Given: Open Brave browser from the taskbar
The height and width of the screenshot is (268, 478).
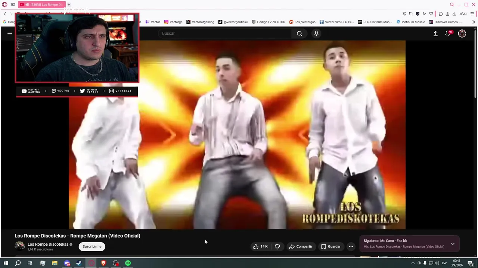Looking at the screenshot, I should coord(103,263).
